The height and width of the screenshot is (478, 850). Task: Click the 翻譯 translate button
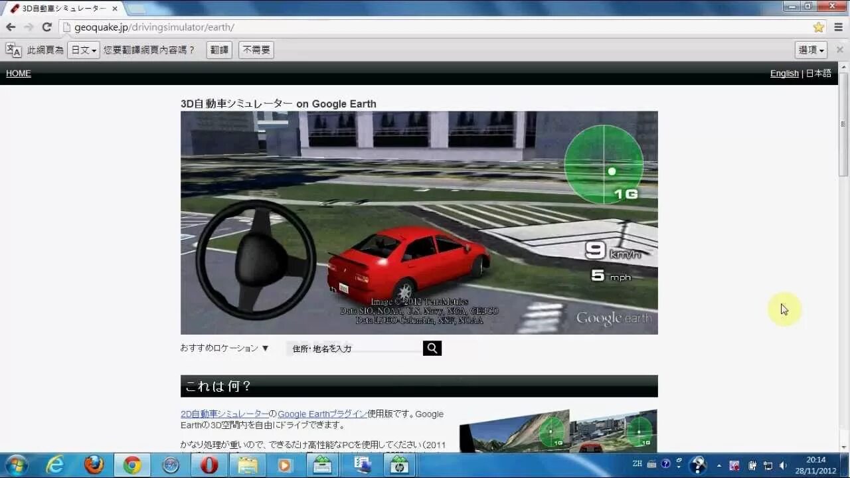pos(219,50)
